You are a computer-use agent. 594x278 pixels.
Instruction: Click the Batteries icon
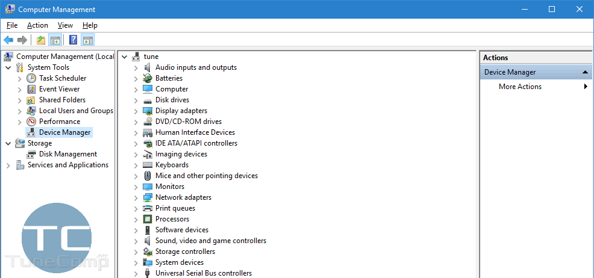(x=148, y=78)
